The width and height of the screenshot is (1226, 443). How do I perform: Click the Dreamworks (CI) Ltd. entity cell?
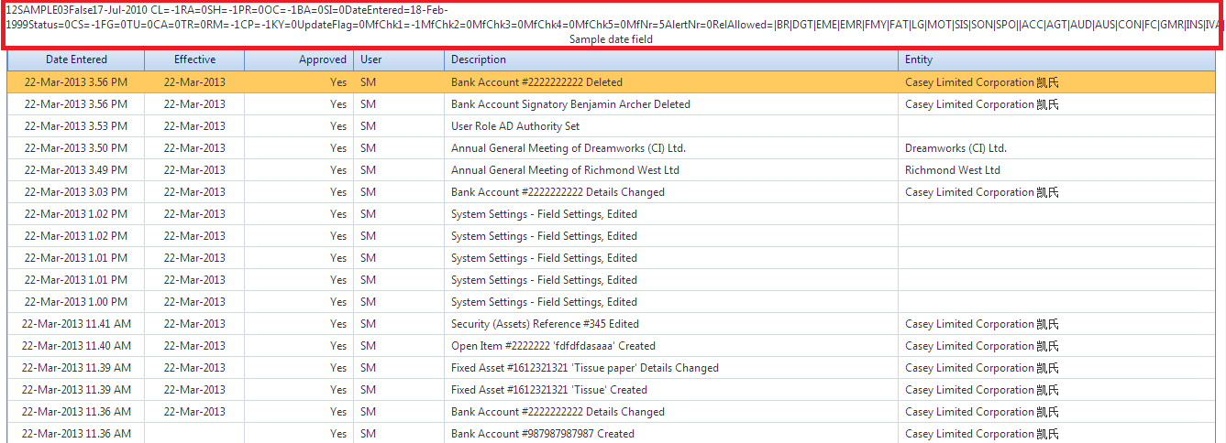[955, 148]
